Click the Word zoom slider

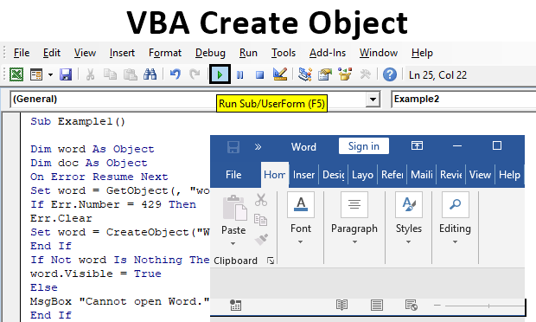click(485, 306)
